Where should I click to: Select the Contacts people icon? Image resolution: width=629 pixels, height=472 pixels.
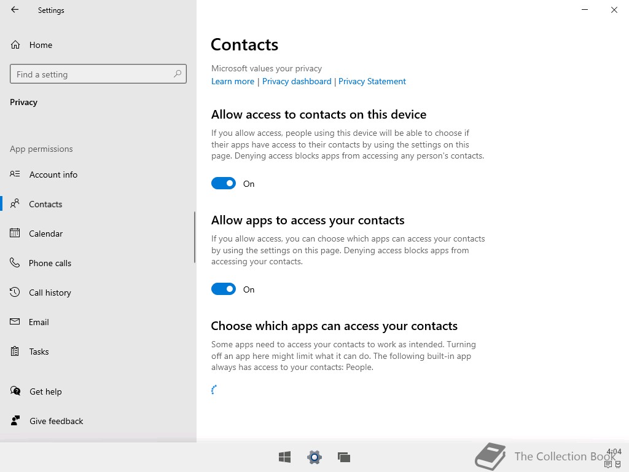(15, 203)
